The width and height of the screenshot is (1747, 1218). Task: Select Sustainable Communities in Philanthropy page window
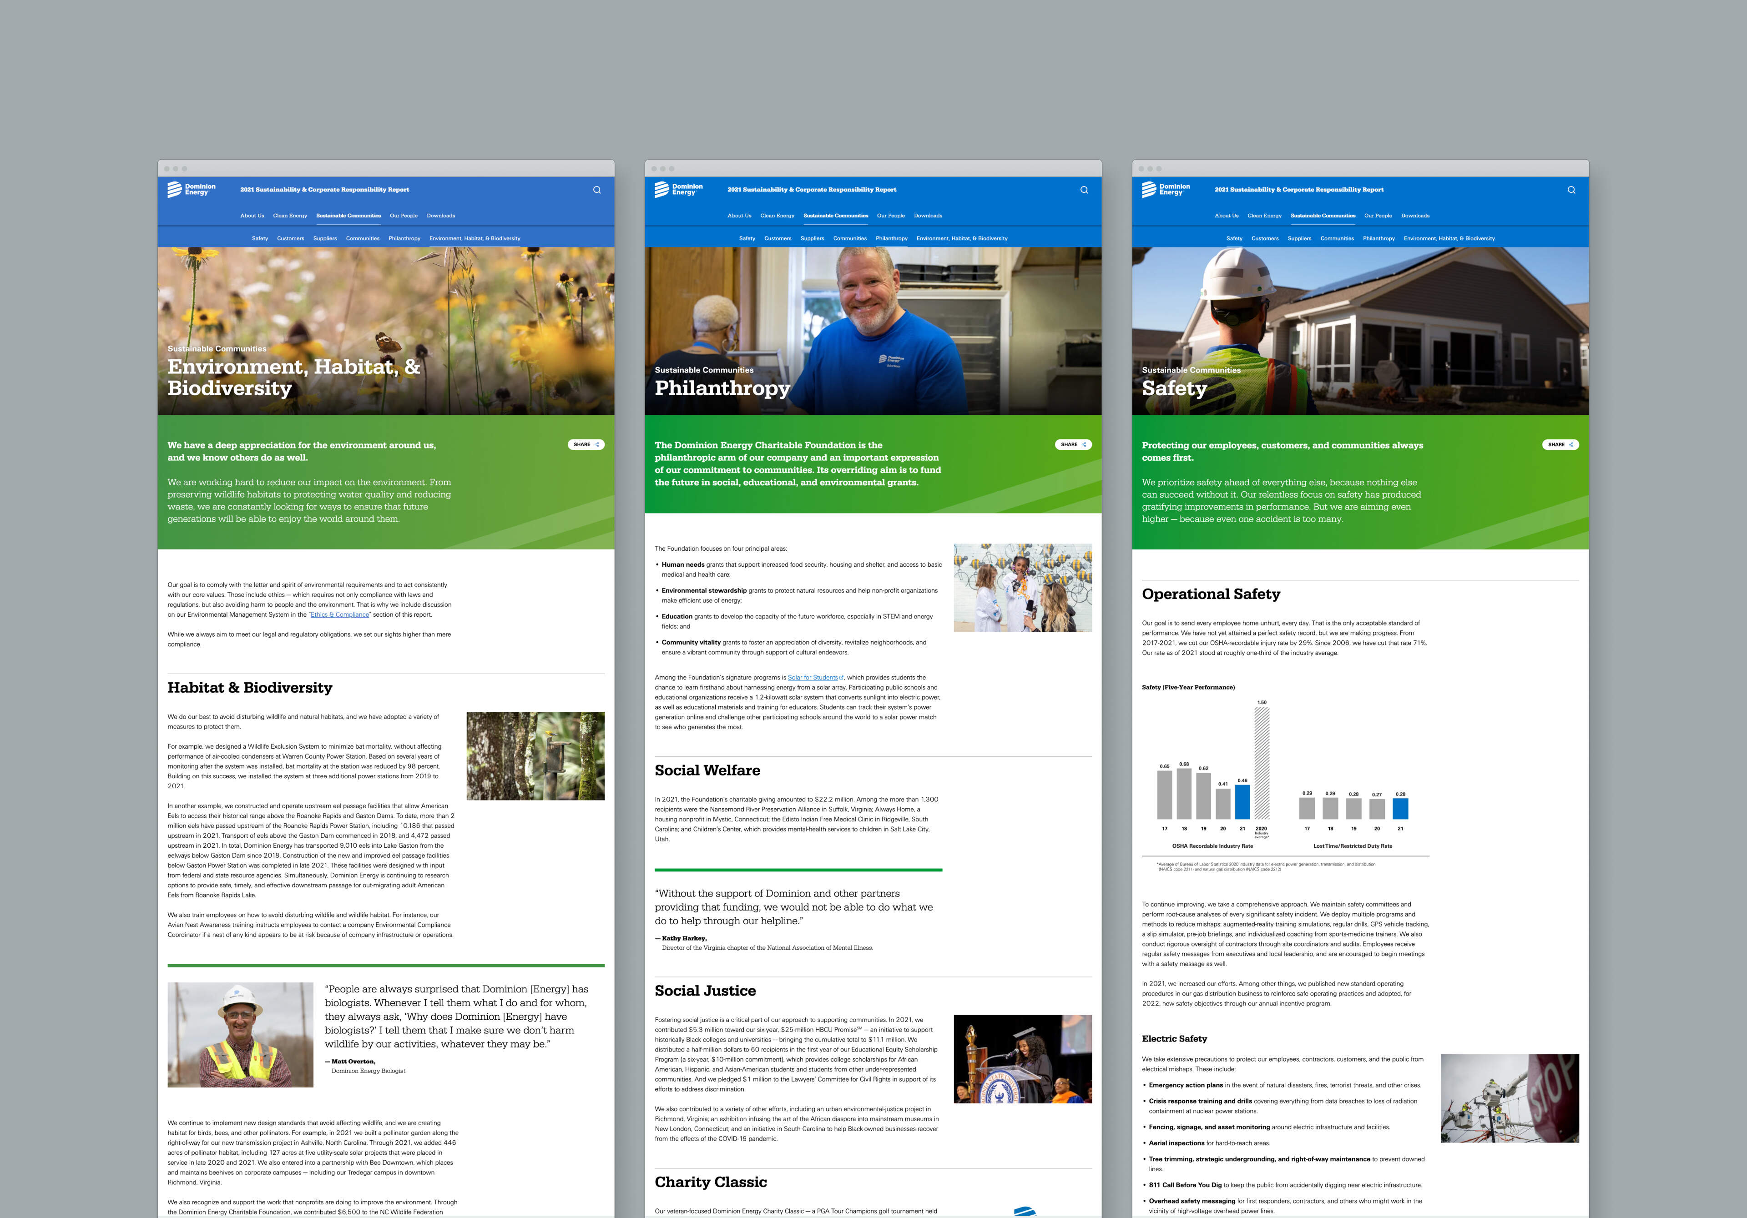[835, 215]
